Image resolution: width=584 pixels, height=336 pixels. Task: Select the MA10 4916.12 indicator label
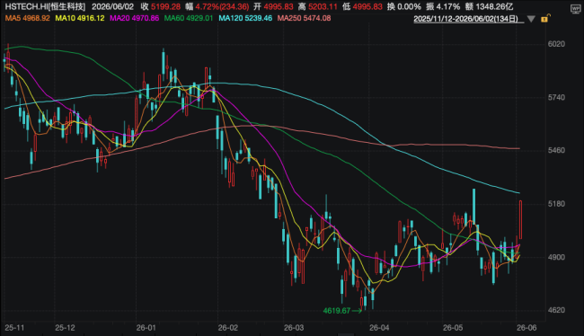coord(80,18)
